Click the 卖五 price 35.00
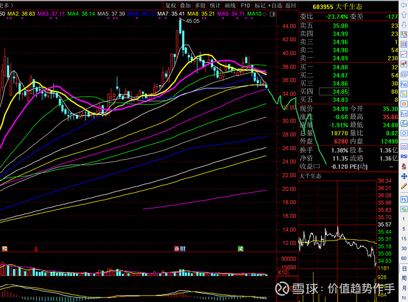Screen dimensions: 408x302 tap(340, 26)
